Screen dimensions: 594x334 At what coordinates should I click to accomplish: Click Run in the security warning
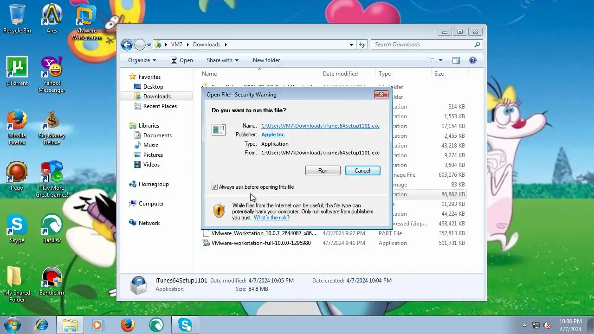[323, 171]
